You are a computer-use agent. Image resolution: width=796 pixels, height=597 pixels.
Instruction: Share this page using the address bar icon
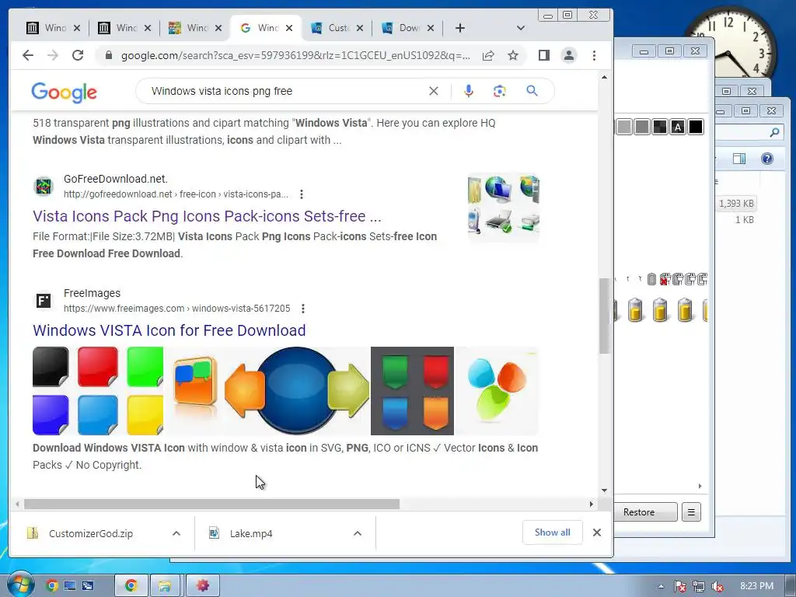(488, 55)
